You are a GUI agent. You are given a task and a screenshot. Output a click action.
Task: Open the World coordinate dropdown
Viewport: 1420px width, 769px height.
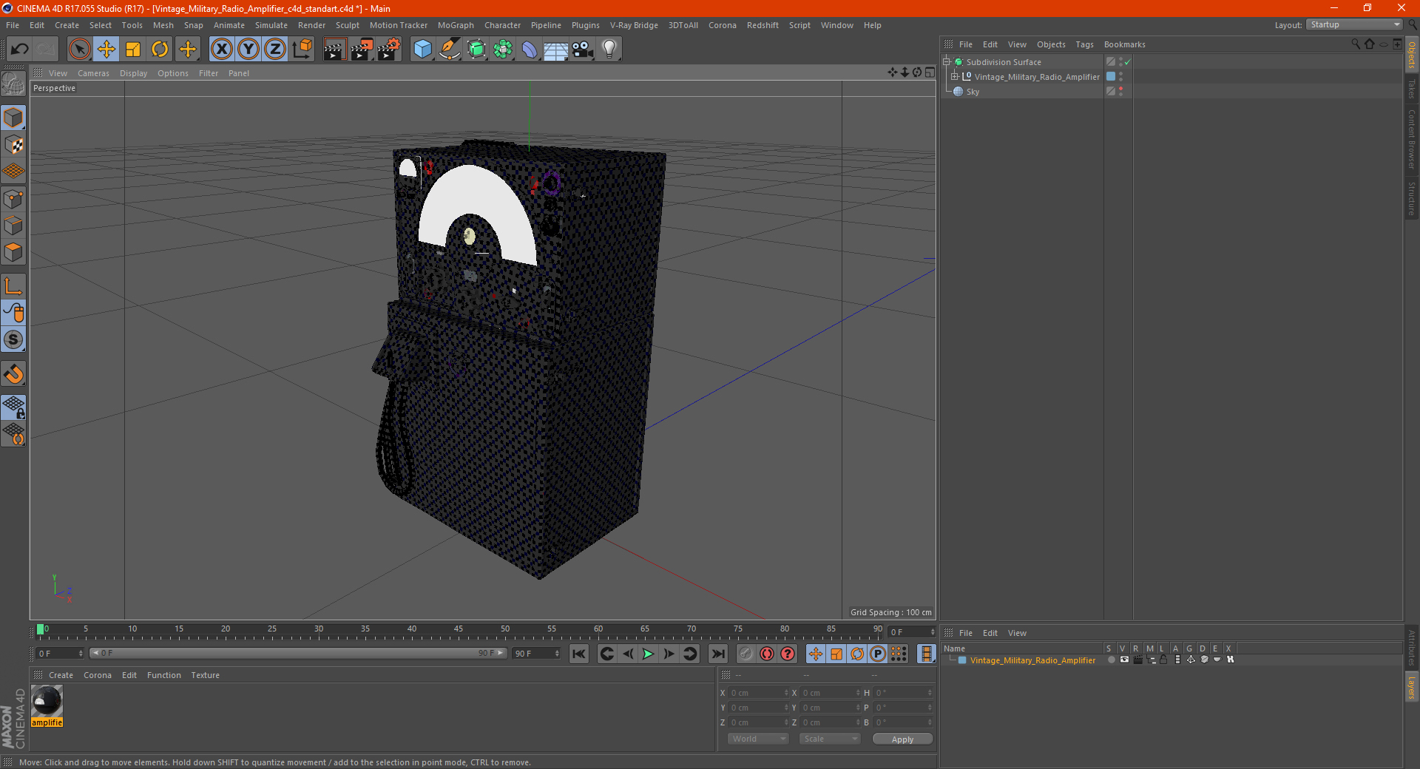[x=758, y=739]
